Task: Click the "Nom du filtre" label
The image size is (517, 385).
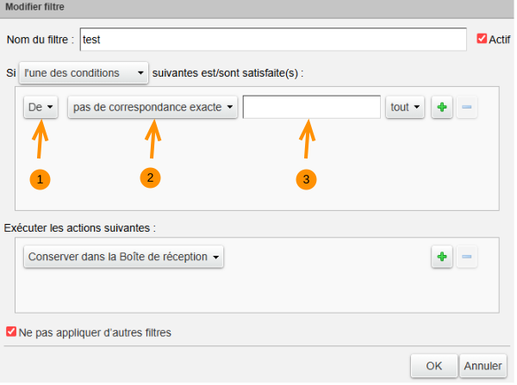Action: (x=40, y=40)
